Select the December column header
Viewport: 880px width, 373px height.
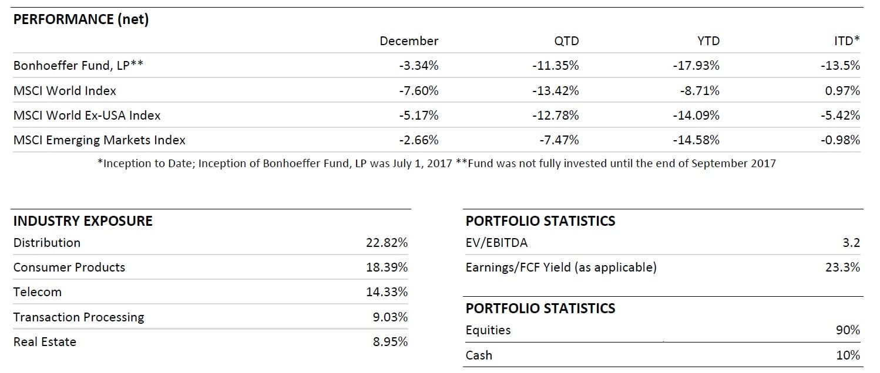click(409, 41)
